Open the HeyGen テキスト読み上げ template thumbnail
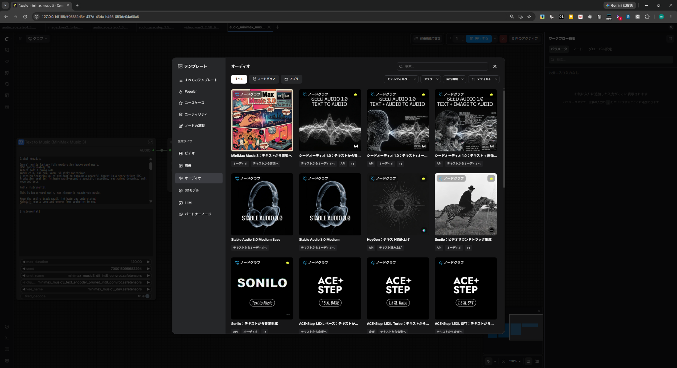The width and height of the screenshot is (677, 368). point(398,204)
